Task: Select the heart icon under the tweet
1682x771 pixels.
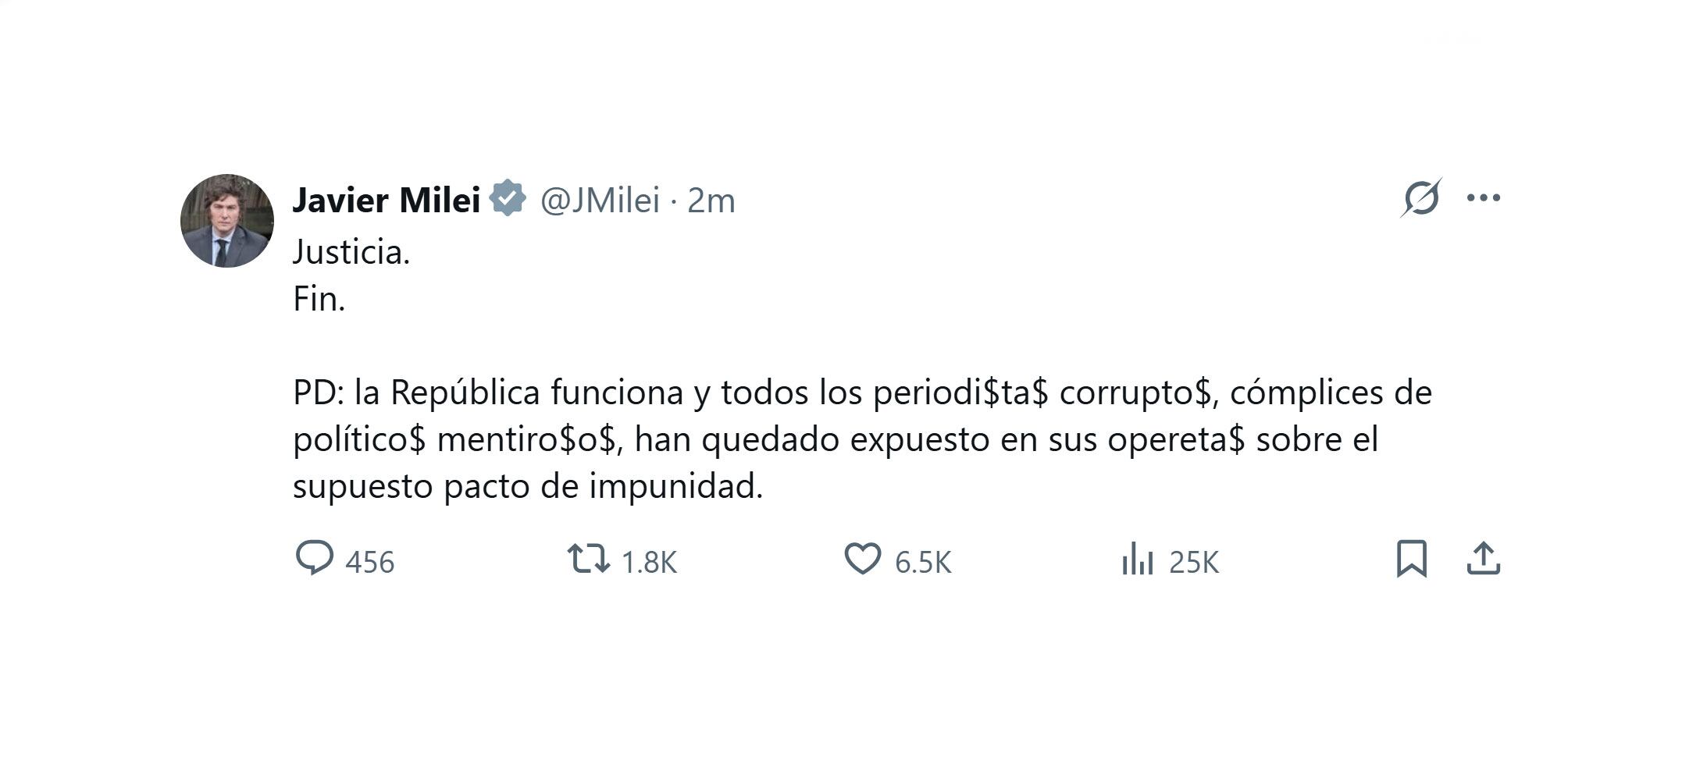Action: coord(865,559)
